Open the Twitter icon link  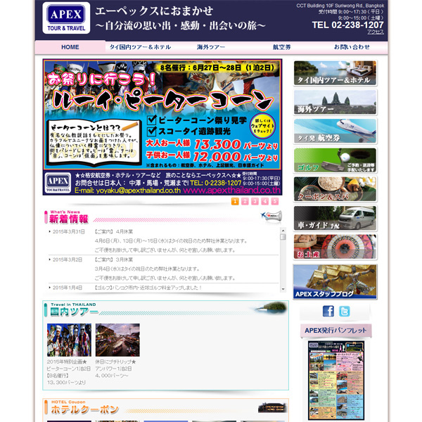click(x=345, y=311)
